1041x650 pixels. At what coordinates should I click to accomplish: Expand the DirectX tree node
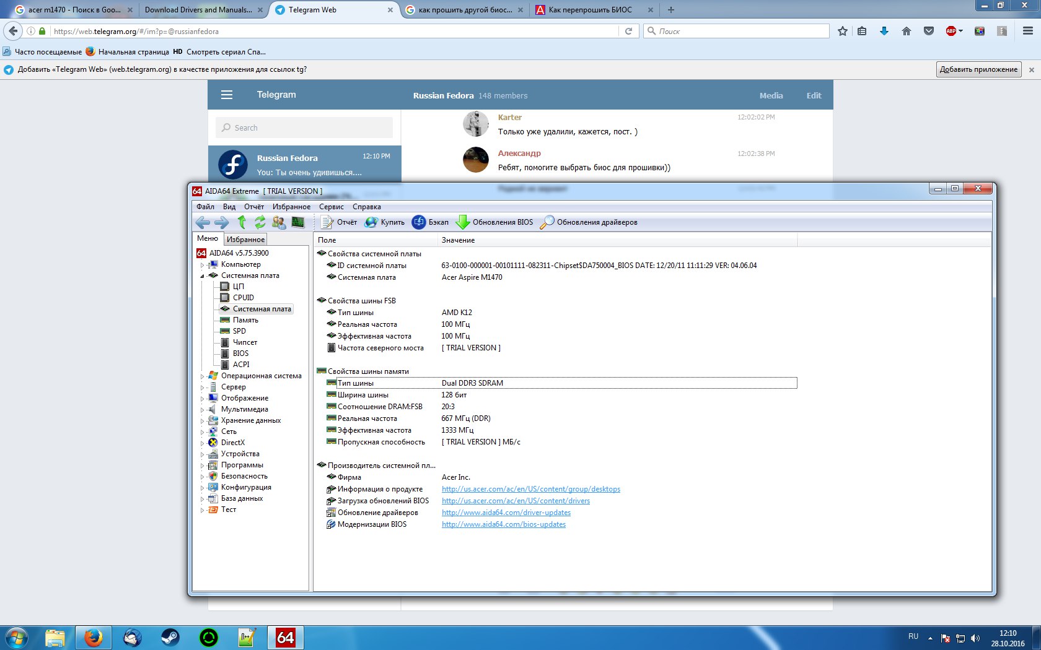[202, 443]
